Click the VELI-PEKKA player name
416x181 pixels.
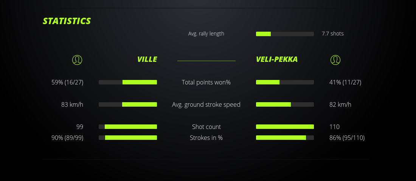pyautogui.click(x=277, y=59)
